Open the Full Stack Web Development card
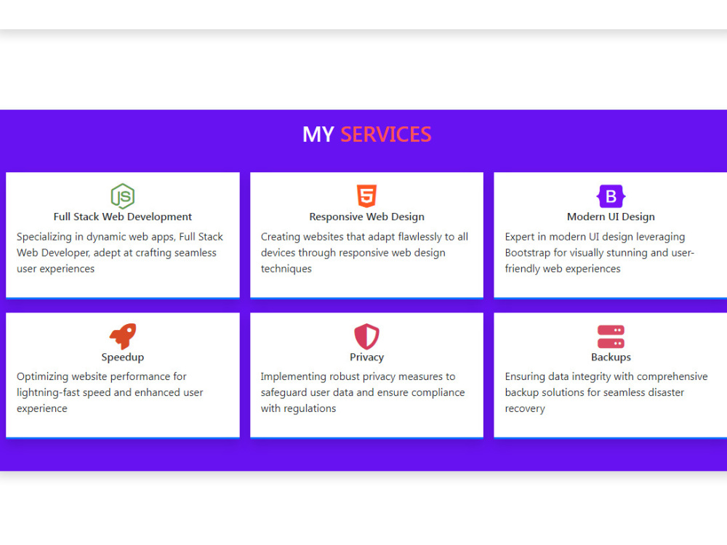727x545 pixels. (122, 234)
